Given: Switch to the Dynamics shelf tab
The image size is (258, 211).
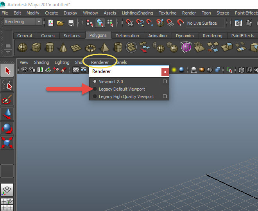Looking at the screenshot, I should (x=185, y=36).
